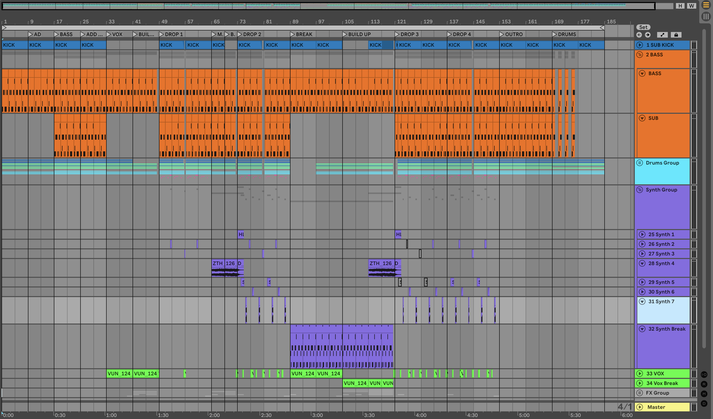Click the DROP 1 locator marker
This screenshot has width=713, height=419.
(x=161, y=34)
